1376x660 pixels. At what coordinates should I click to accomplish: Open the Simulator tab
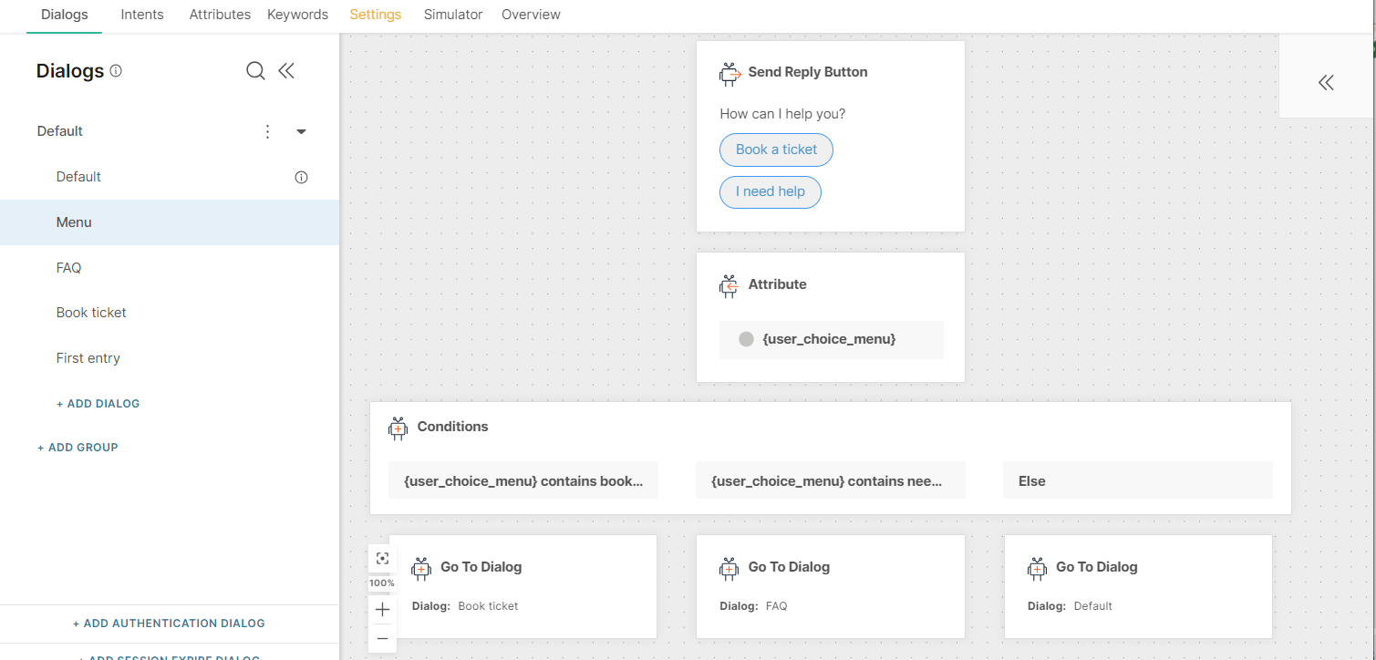(453, 15)
